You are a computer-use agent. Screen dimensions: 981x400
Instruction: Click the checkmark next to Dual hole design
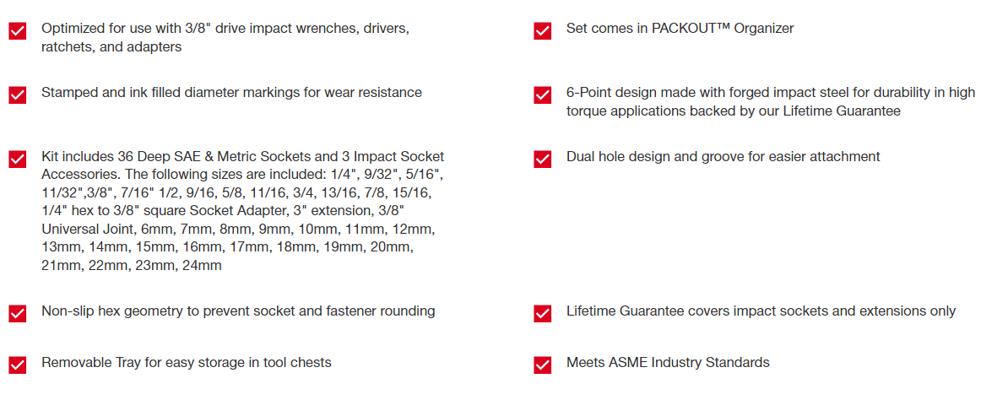[543, 159]
